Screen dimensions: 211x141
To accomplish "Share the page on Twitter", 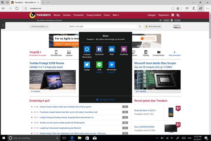I will [x=87, y=66].
